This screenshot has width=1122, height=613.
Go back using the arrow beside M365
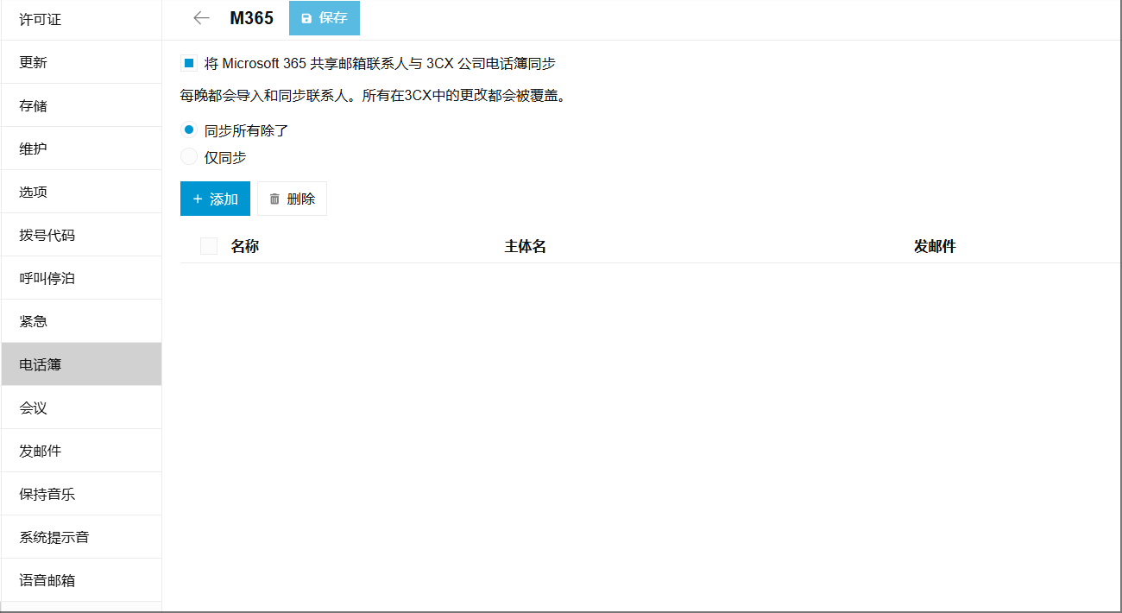tap(201, 18)
